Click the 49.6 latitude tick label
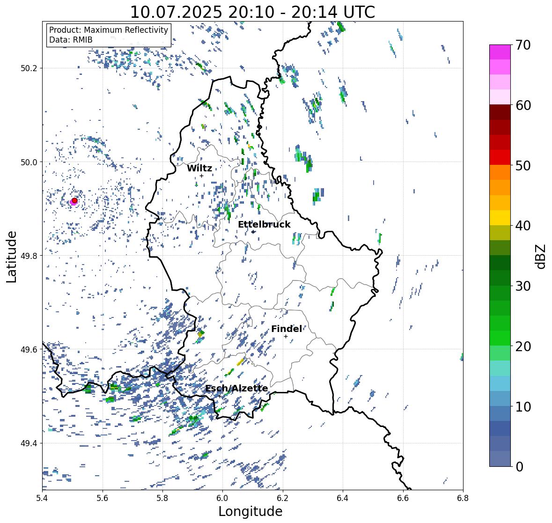This screenshot has height=523, width=552. coord(29,349)
